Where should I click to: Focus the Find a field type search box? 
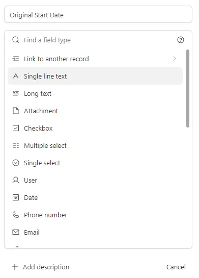tap(98, 40)
